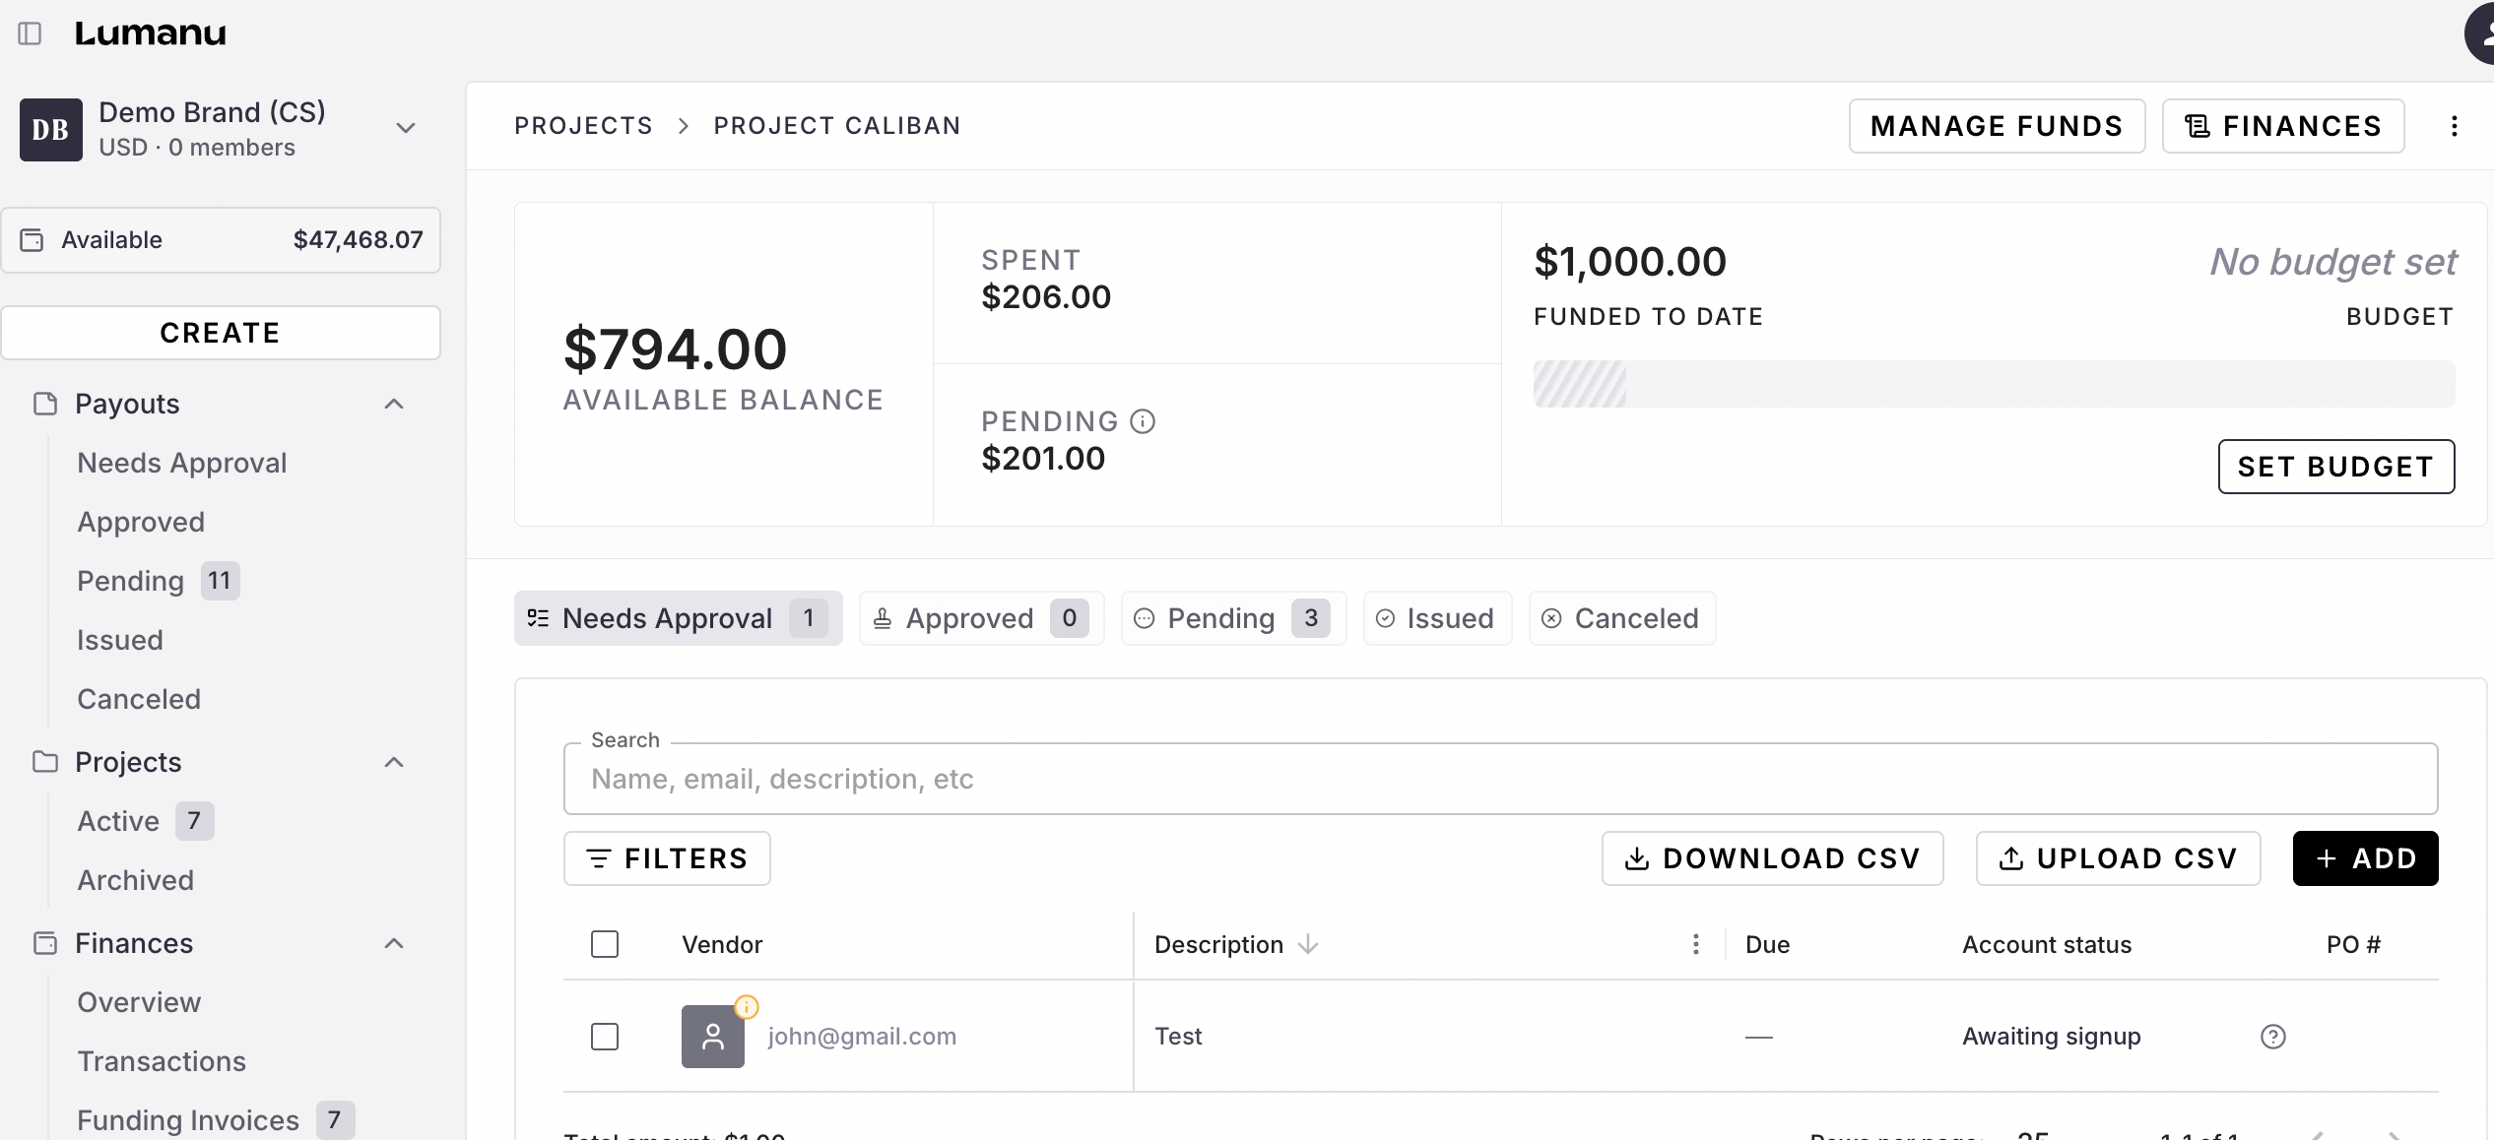The height and width of the screenshot is (1140, 2494).
Task: Click the Manage Funds button
Action: coord(1996,126)
